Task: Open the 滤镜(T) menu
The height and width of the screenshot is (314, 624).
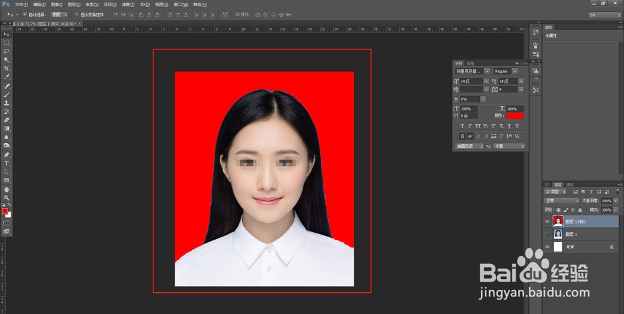Action: tap(128, 5)
